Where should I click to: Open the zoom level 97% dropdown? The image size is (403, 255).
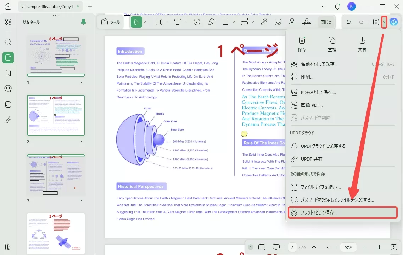348,247
